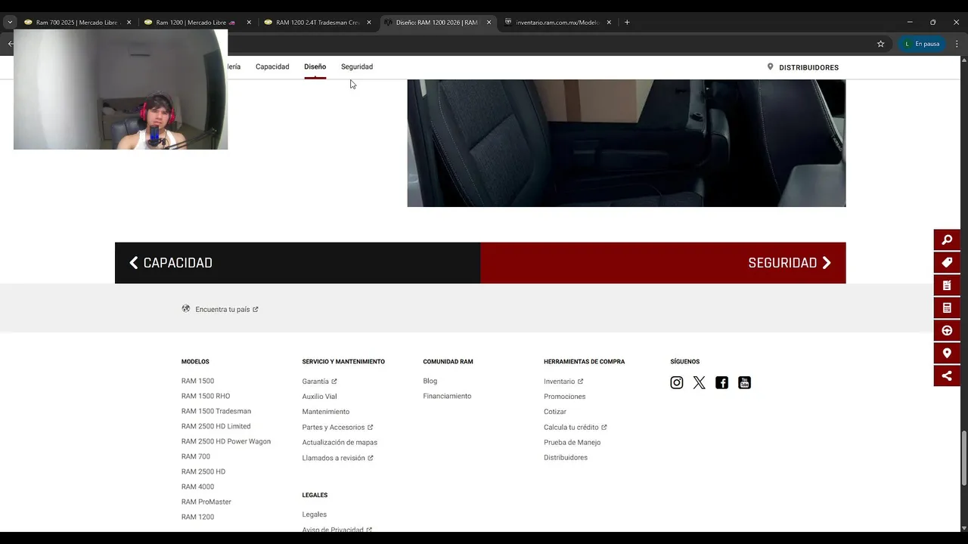
Task: Open Inventario link in Herramientas
Action: 563,382
